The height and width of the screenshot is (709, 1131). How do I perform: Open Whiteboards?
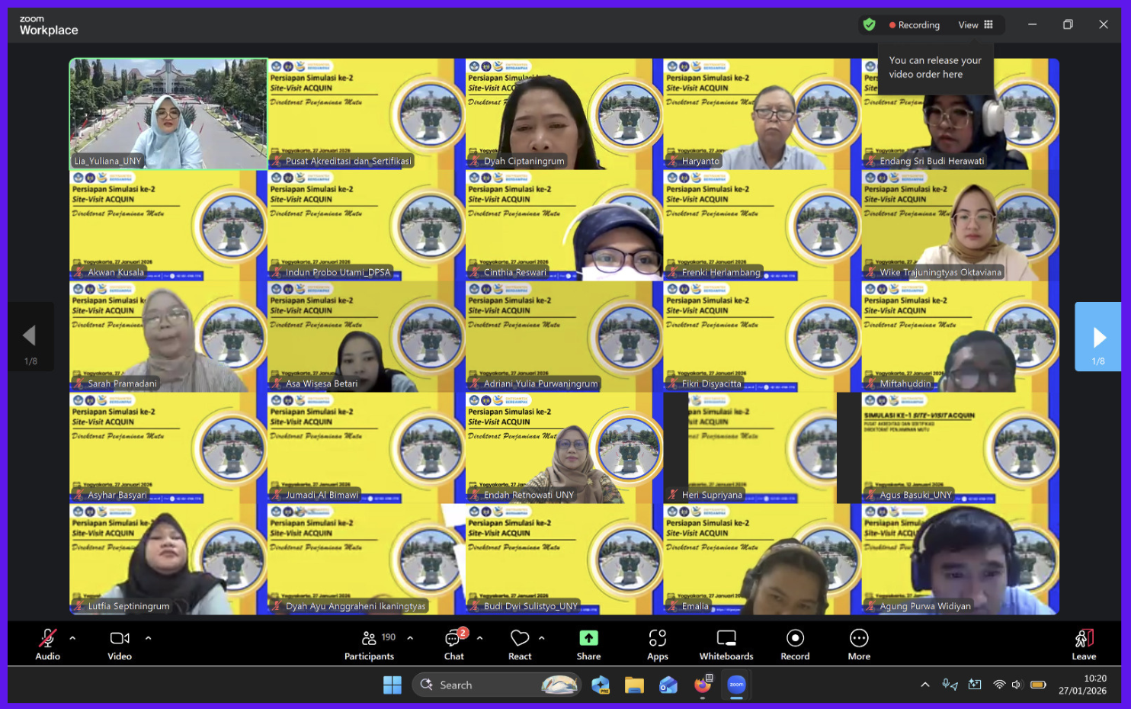(x=726, y=644)
